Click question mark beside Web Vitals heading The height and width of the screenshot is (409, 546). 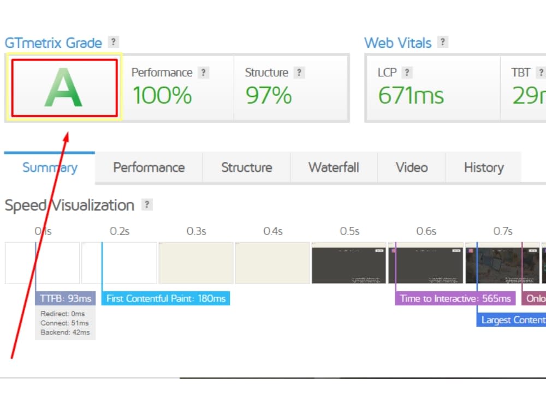(x=443, y=42)
